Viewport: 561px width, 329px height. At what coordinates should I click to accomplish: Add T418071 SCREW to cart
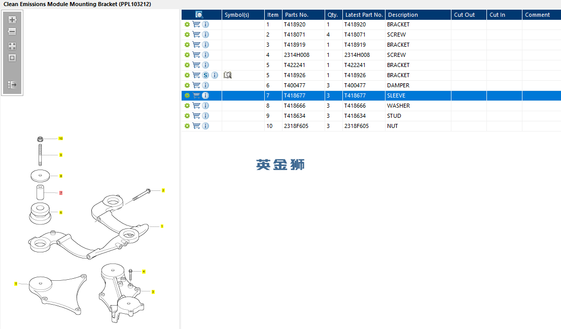[196, 35]
